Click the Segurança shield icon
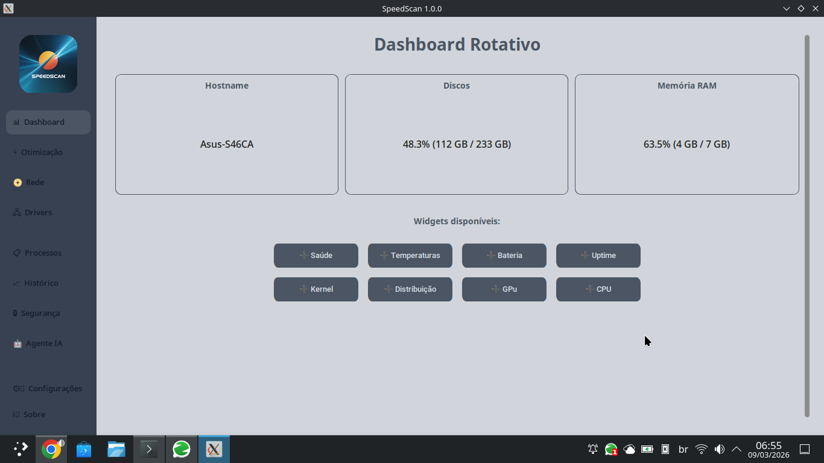This screenshot has height=463, width=824. tap(14, 313)
